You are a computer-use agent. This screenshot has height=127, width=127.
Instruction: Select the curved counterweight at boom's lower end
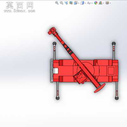pos(100,88)
